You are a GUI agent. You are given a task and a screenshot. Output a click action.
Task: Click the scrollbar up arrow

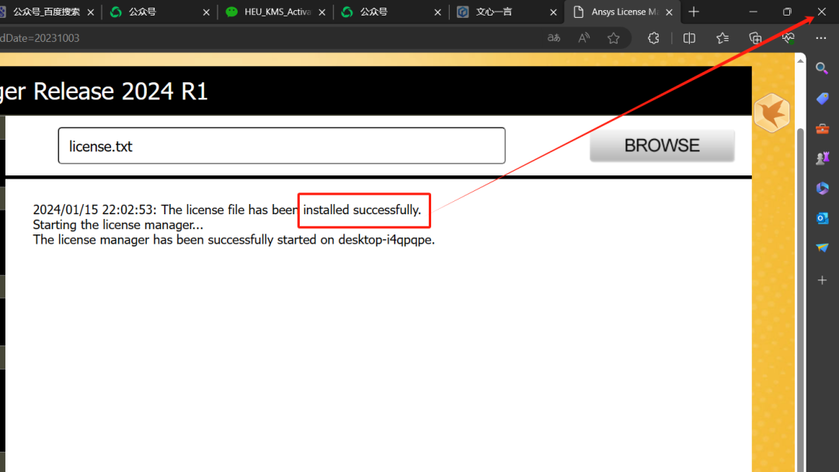[x=800, y=61]
